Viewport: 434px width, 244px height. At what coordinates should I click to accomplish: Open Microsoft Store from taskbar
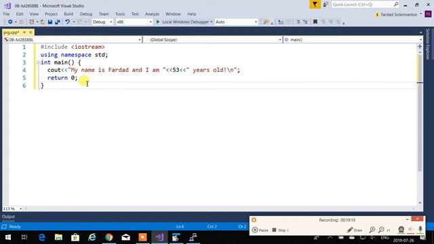pyautogui.click(x=75, y=237)
